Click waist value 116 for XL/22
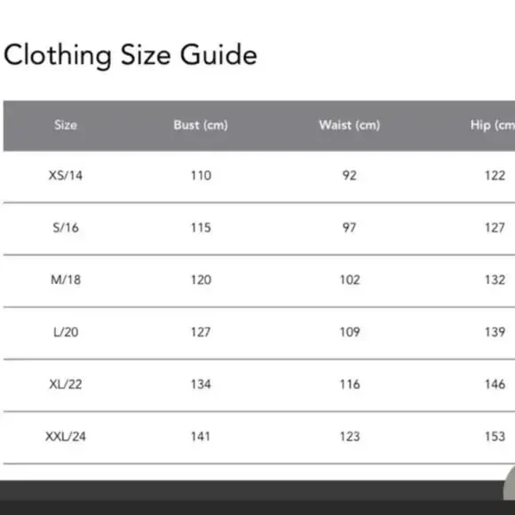The image size is (515, 515). pyautogui.click(x=350, y=384)
